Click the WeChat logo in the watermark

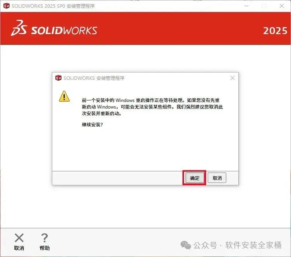point(186,245)
